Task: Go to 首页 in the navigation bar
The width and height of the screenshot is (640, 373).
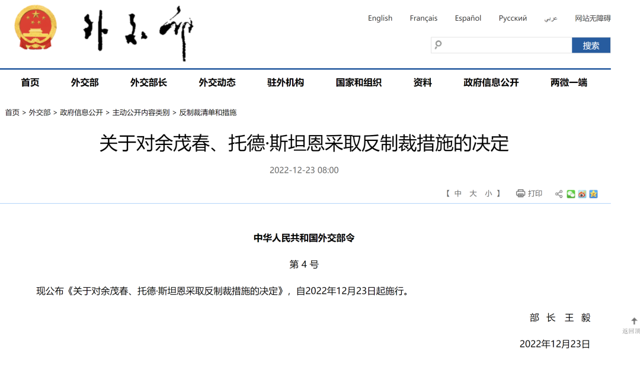Action: tap(30, 83)
